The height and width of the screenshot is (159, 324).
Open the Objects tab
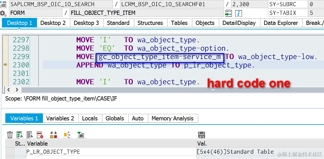(x=205, y=23)
